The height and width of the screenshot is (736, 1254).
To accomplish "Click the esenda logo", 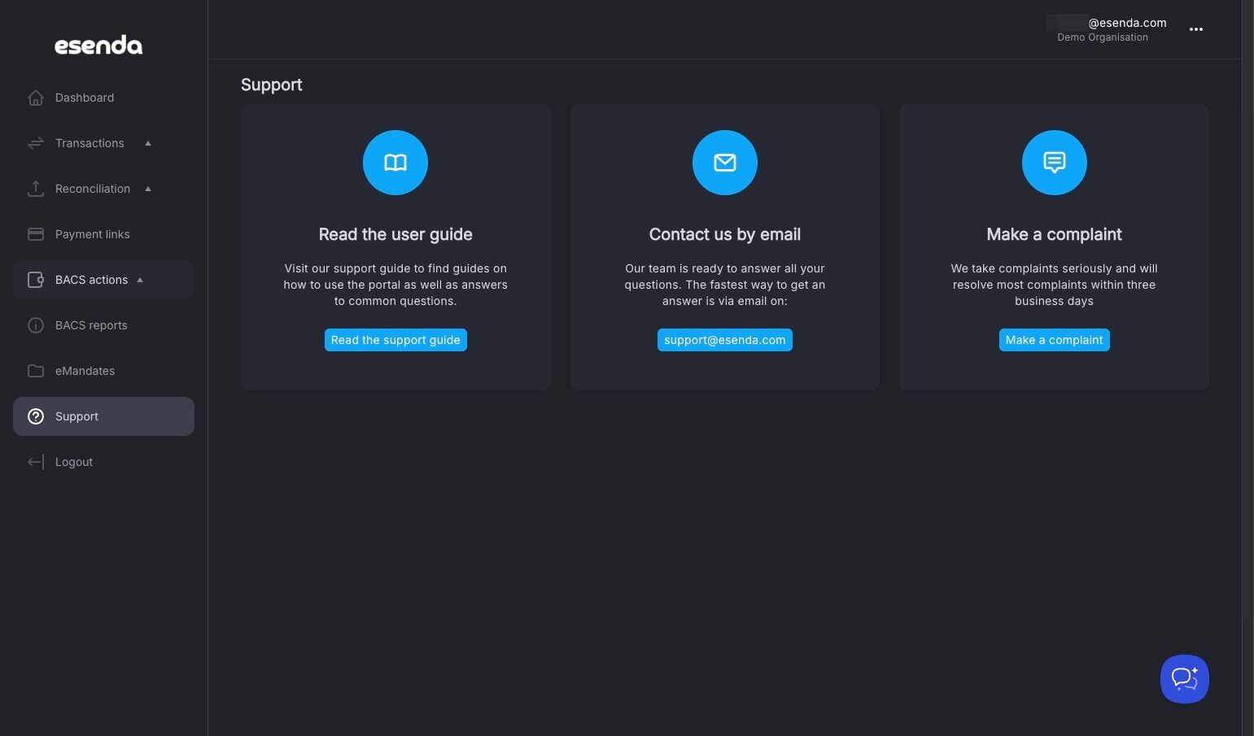I will pos(98,46).
